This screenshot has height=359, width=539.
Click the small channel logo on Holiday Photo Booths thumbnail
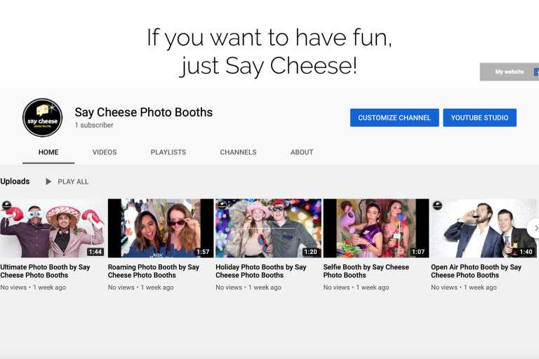click(222, 205)
